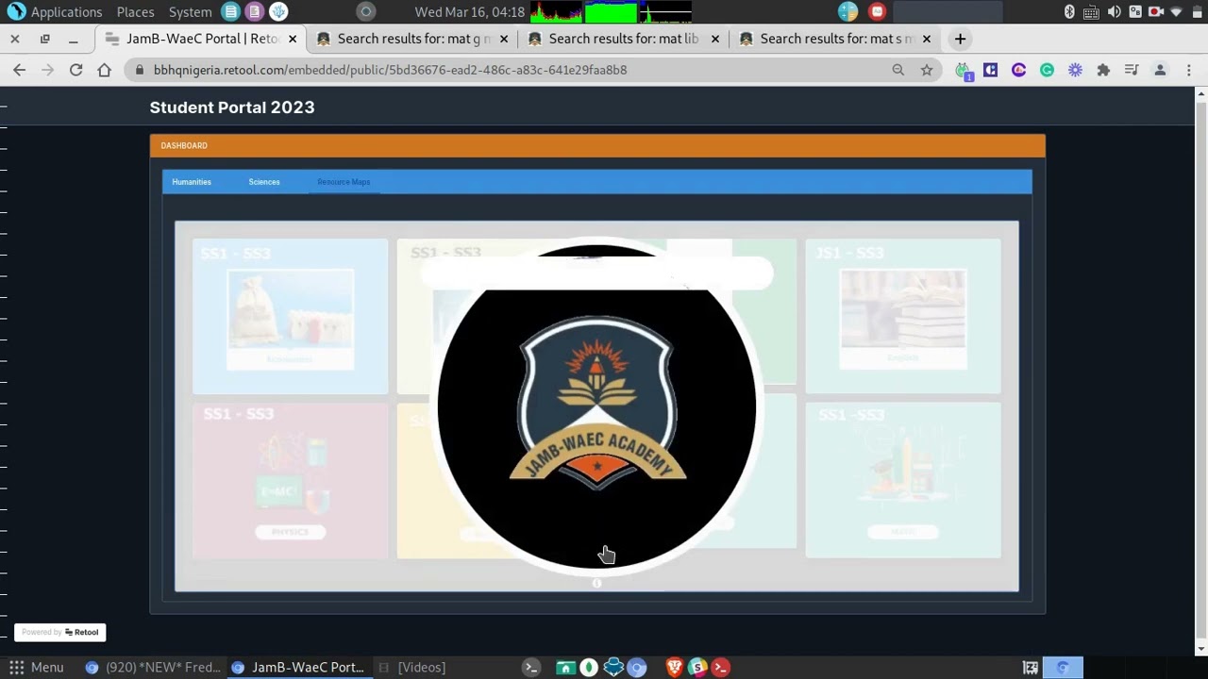Bookmark this page with the star icon
Viewport: 1208px width, 679px height.
(x=927, y=70)
